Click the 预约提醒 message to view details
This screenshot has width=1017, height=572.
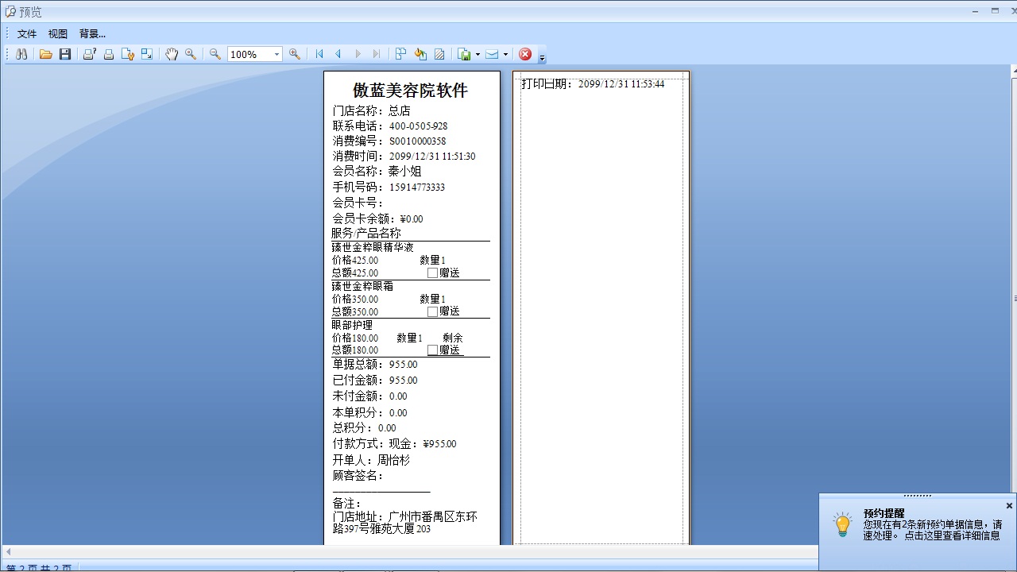(933, 530)
